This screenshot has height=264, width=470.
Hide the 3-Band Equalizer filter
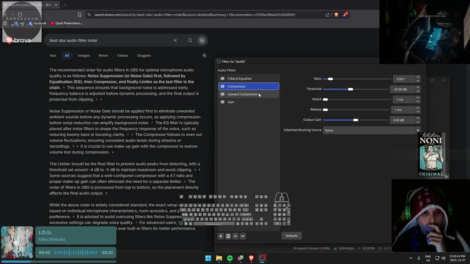pyautogui.click(x=223, y=78)
